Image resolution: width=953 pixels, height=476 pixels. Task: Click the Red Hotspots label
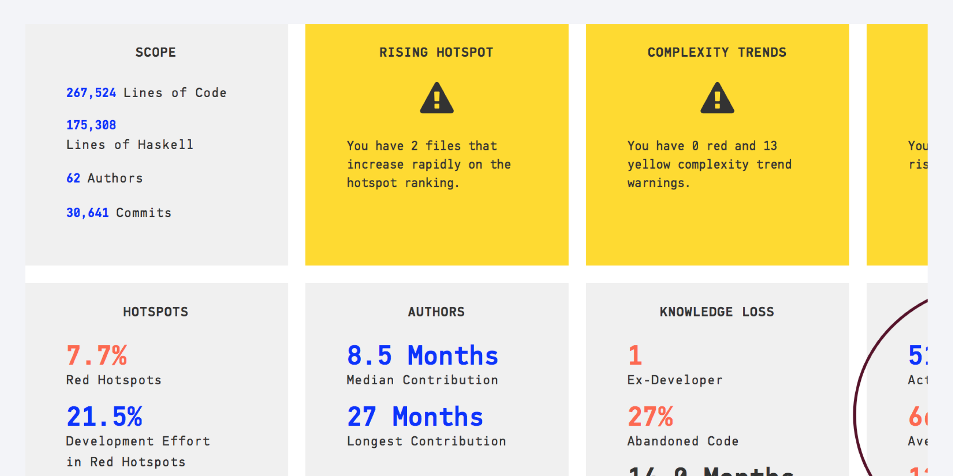coord(114,380)
